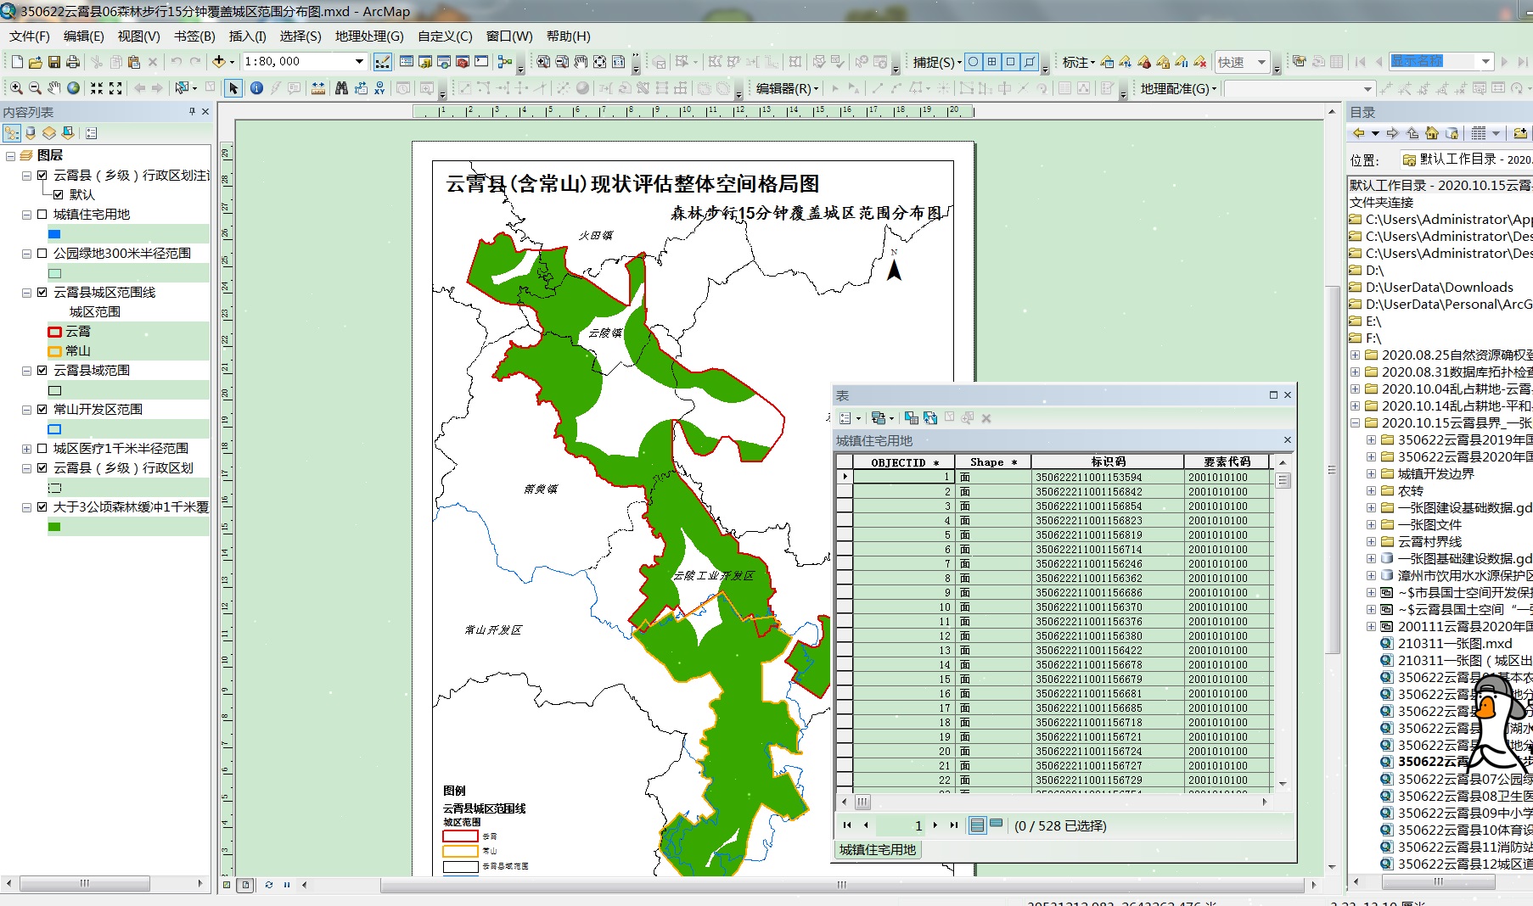Open the Find binoculars tool
This screenshot has height=906, width=1533.
pyautogui.click(x=341, y=88)
